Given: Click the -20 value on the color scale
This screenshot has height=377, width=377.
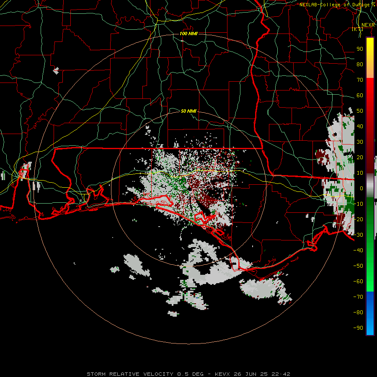Looking at the screenshot, I should click(x=358, y=219).
